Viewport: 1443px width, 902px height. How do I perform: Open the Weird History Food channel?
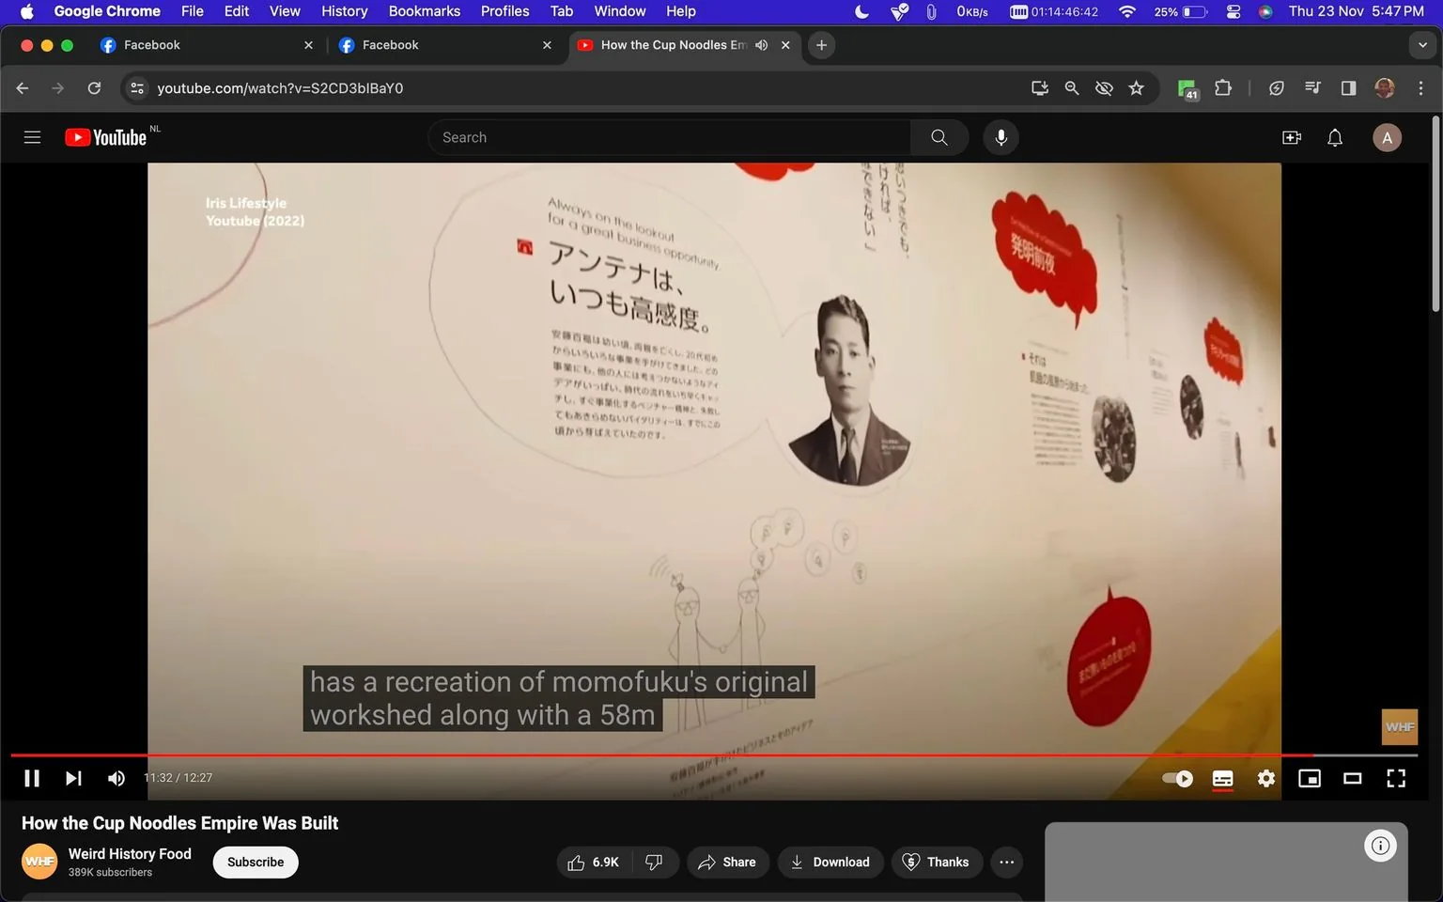click(x=129, y=853)
